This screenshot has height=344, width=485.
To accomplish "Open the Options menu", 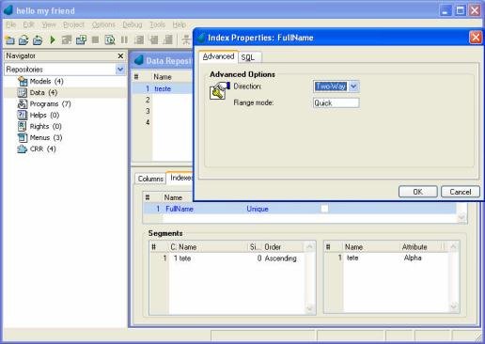I will (x=103, y=24).
